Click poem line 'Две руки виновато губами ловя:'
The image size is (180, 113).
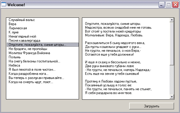pos(110,66)
